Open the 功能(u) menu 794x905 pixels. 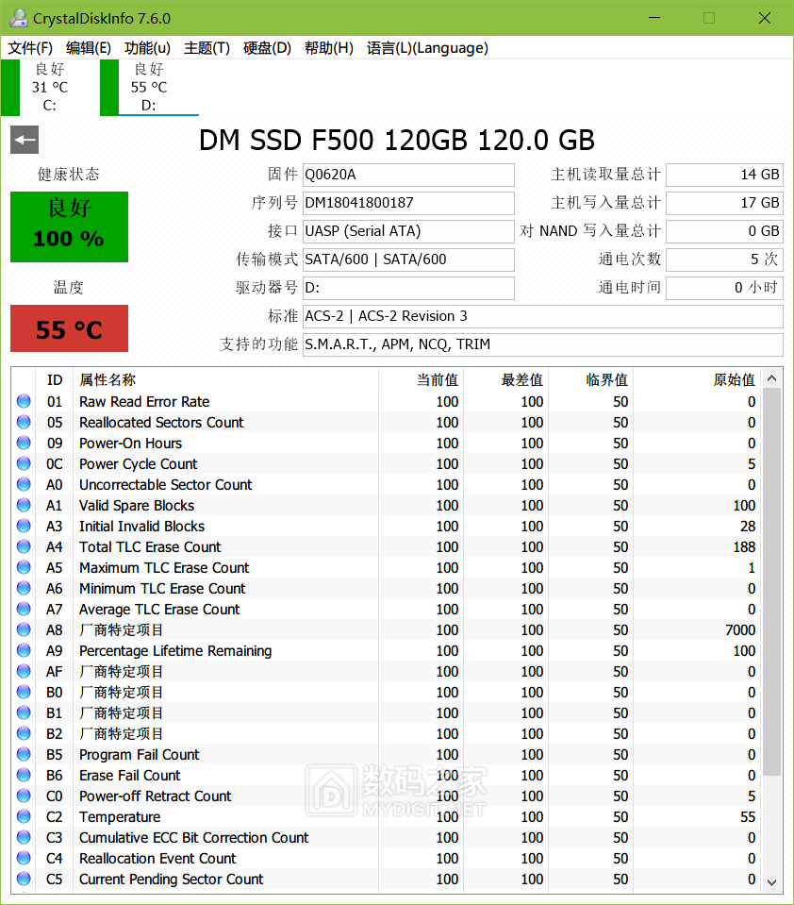click(x=147, y=48)
